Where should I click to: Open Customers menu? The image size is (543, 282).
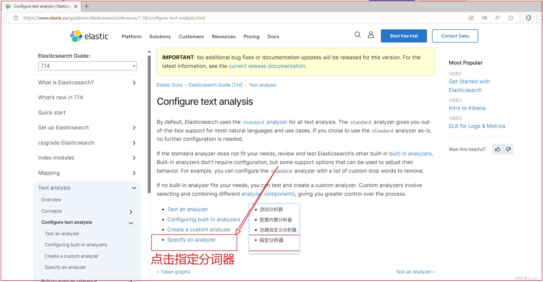[191, 36]
